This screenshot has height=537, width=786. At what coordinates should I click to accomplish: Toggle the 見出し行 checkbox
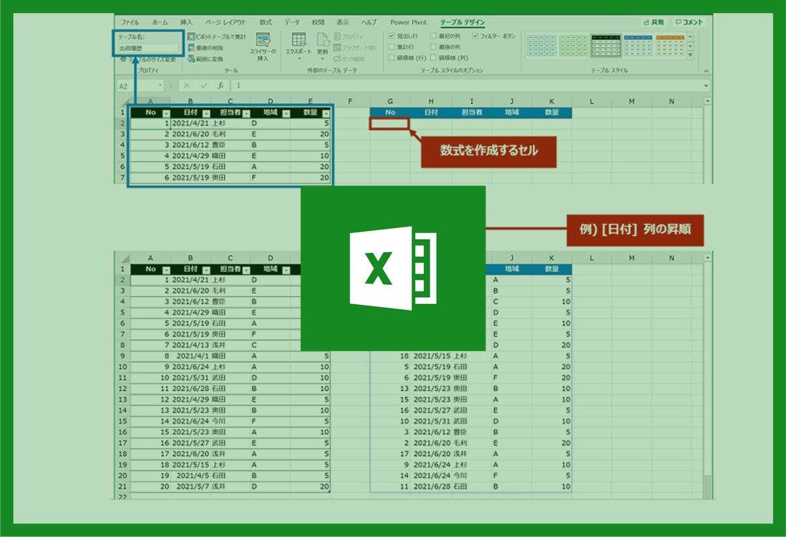click(x=392, y=37)
